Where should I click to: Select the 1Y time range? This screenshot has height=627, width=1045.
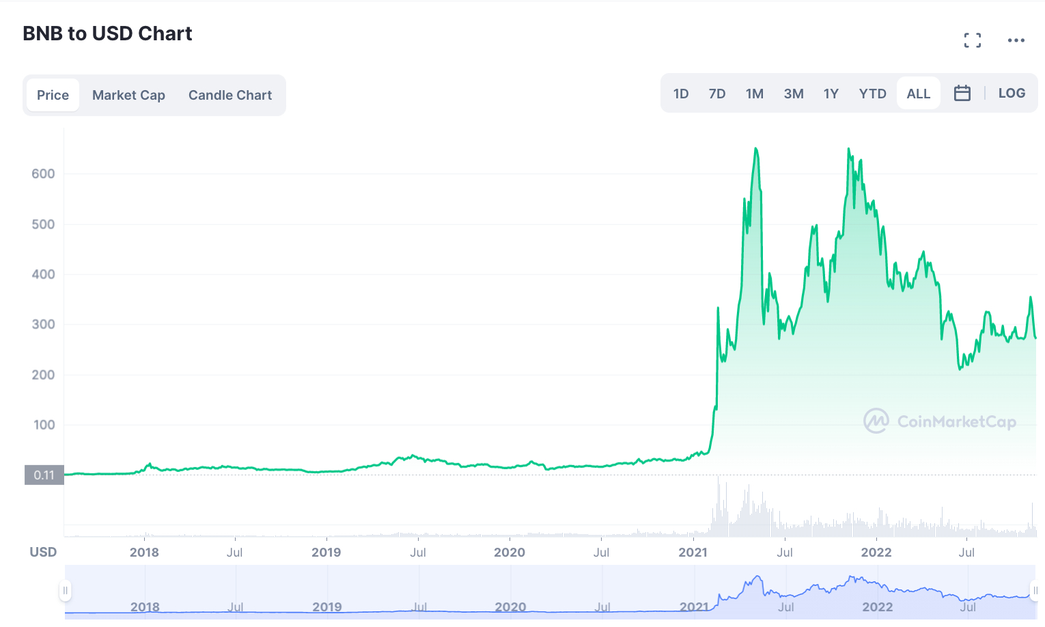[831, 94]
